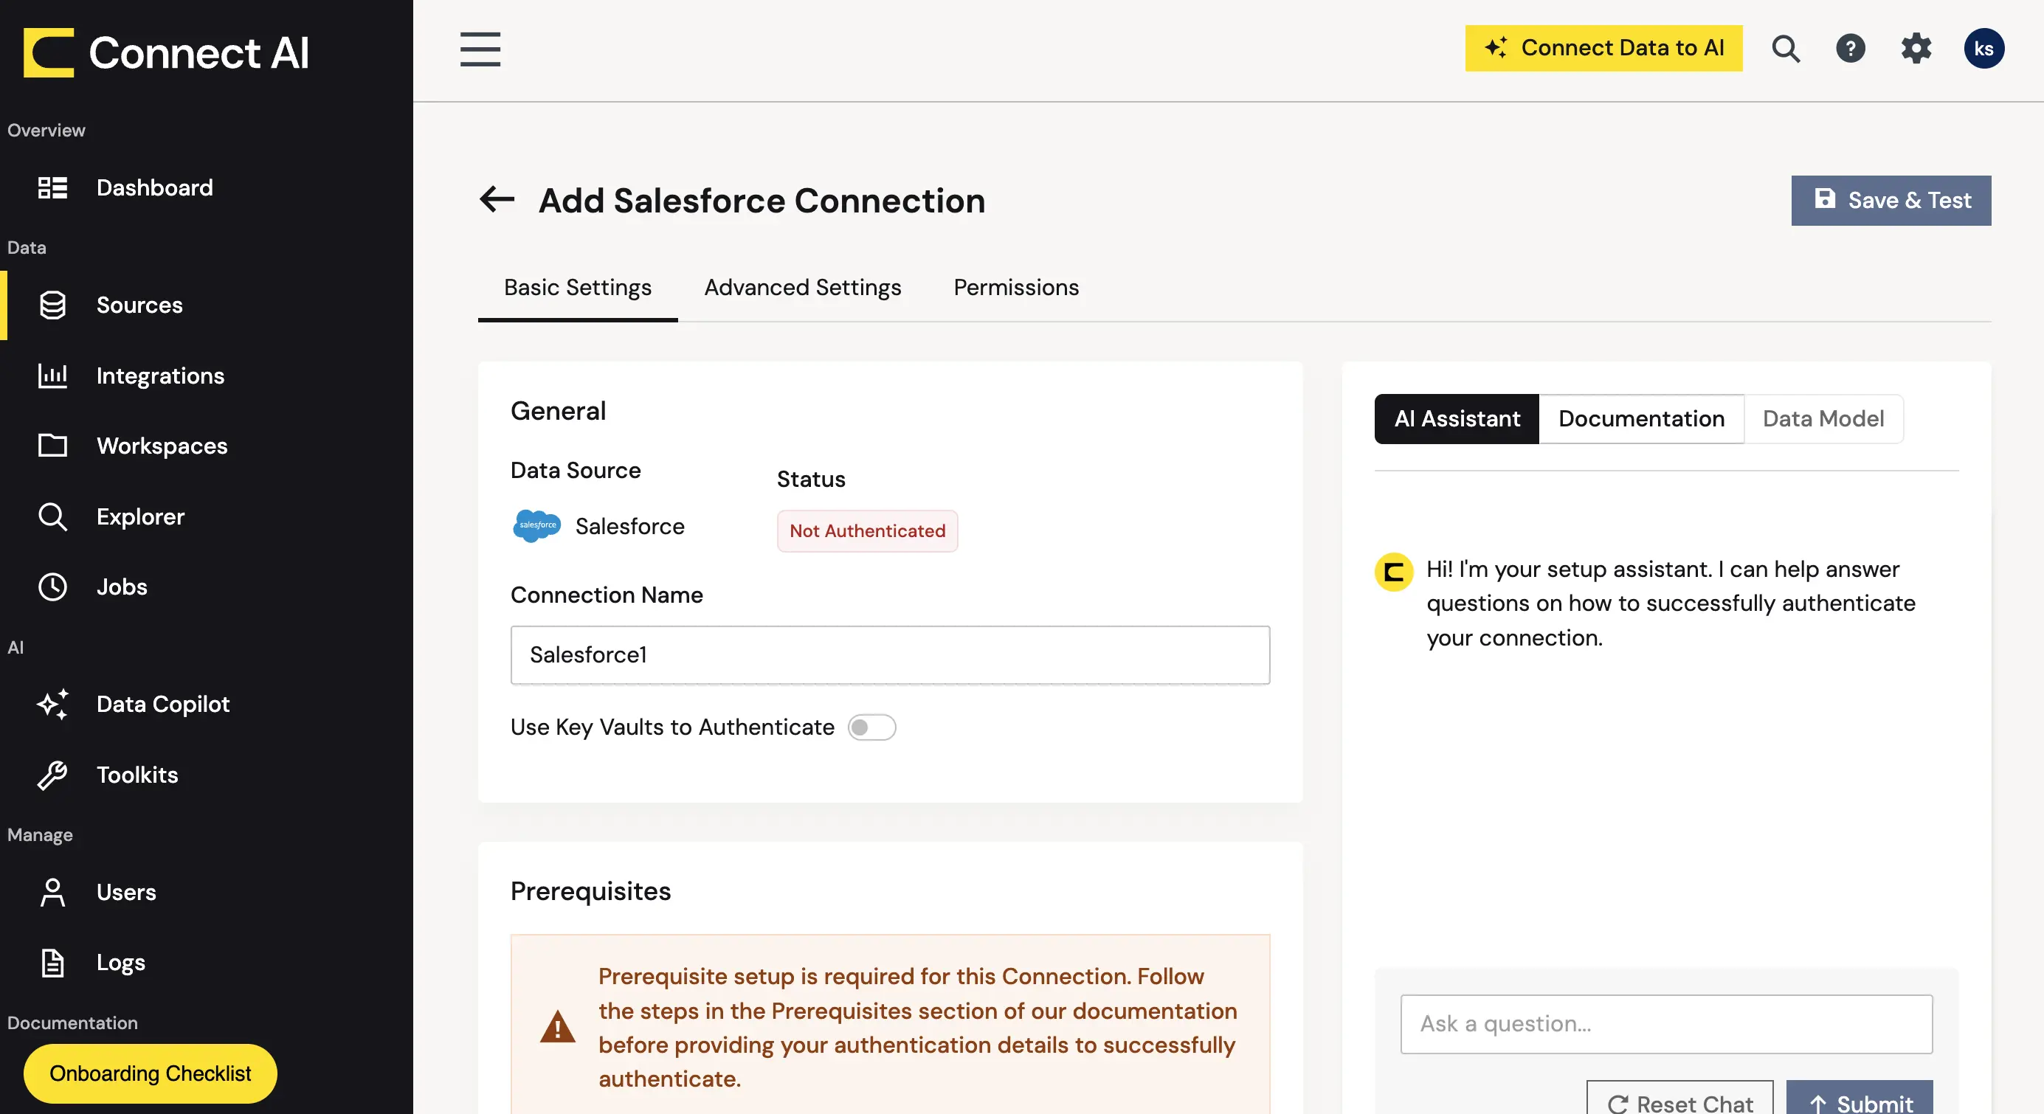Click the Not Authenticated status badge
This screenshot has height=1114, width=2044.
(866, 532)
